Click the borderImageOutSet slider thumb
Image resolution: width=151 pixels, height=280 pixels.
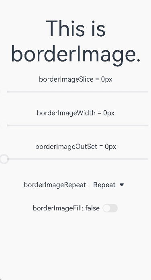(4, 159)
